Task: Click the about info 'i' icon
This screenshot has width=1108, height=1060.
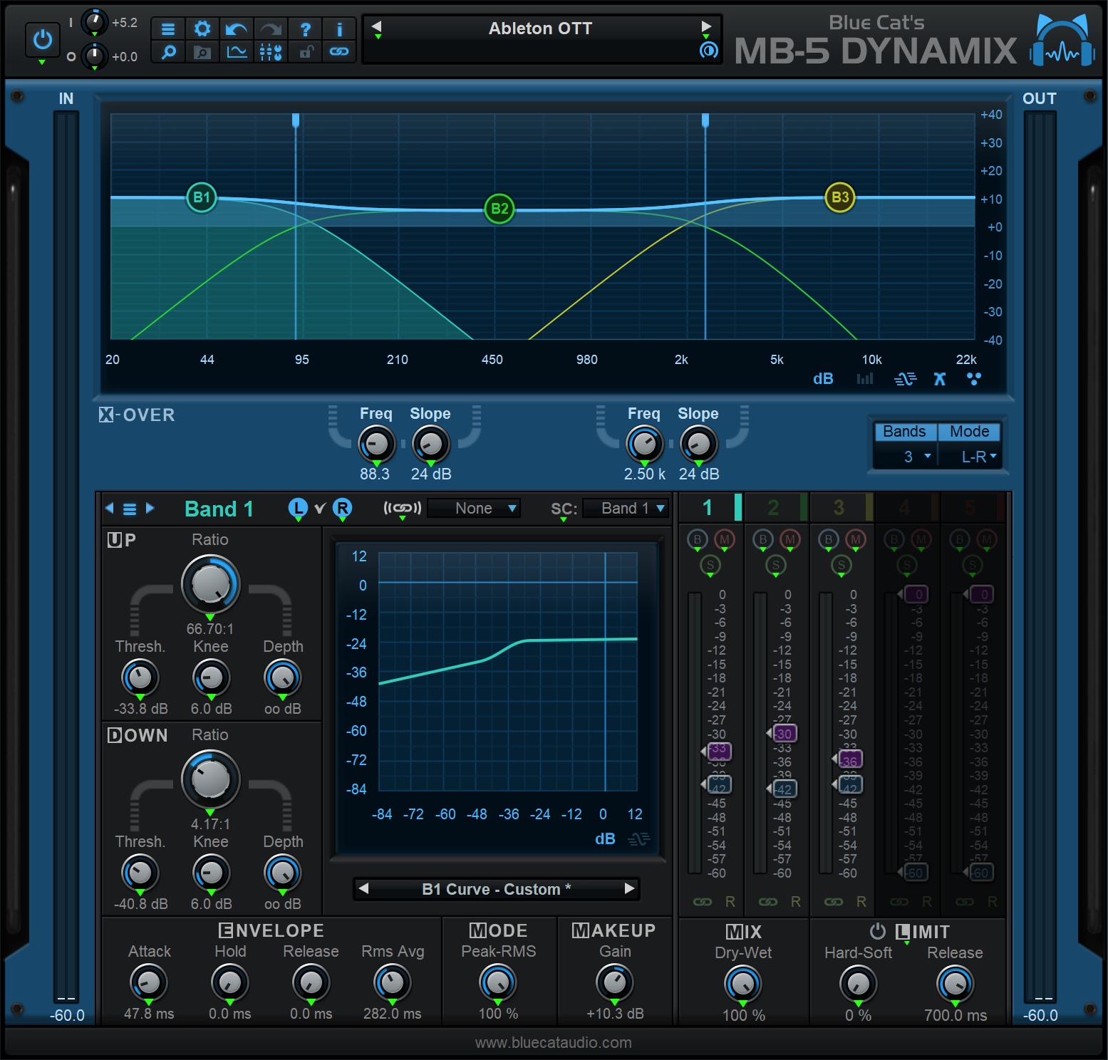Action: 339,29
